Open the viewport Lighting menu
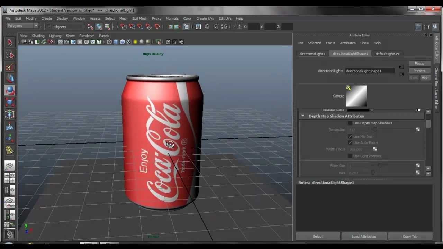 tap(55, 36)
